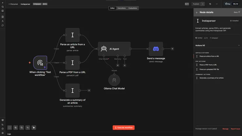Switch to the Executions tab
242x136 pixels.
point(121,8)
